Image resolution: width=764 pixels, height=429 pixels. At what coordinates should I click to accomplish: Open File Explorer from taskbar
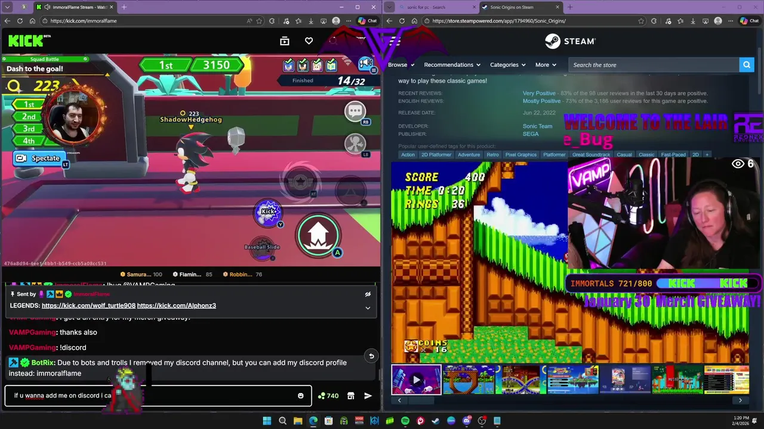click(x=298, y=421)
